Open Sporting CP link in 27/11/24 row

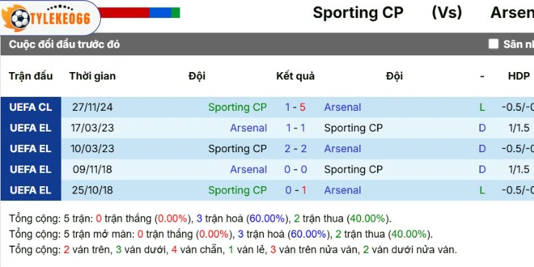[237, 107]
